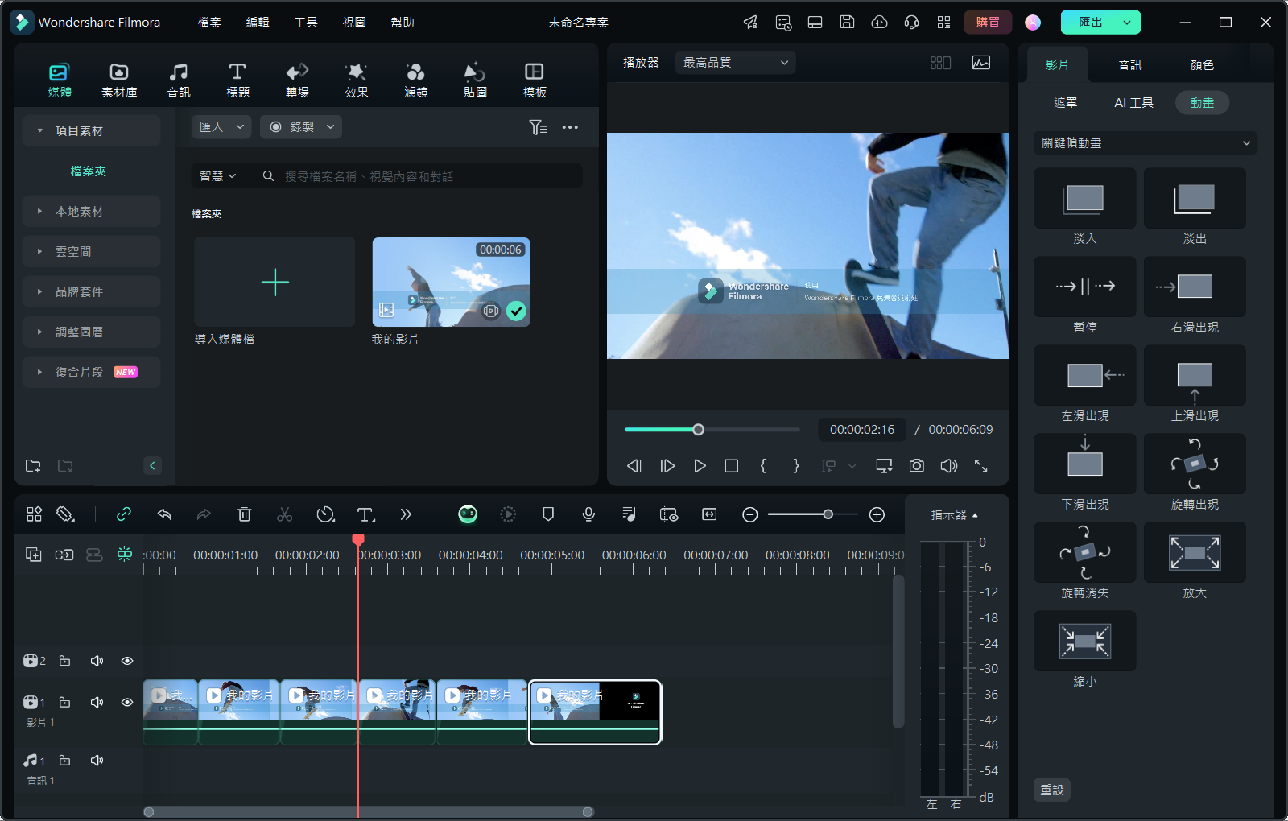This screenshot has height=821, width=1288.
Task: Select the AI 工具 sub-tab
Action: 1133,103
